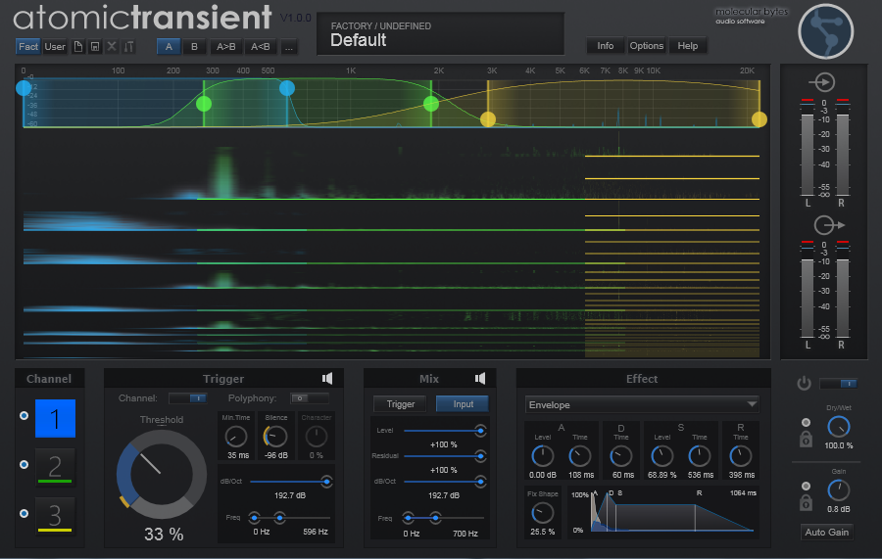Click the save preset floppy icon

pyautogui.click(x=94, y=46)
